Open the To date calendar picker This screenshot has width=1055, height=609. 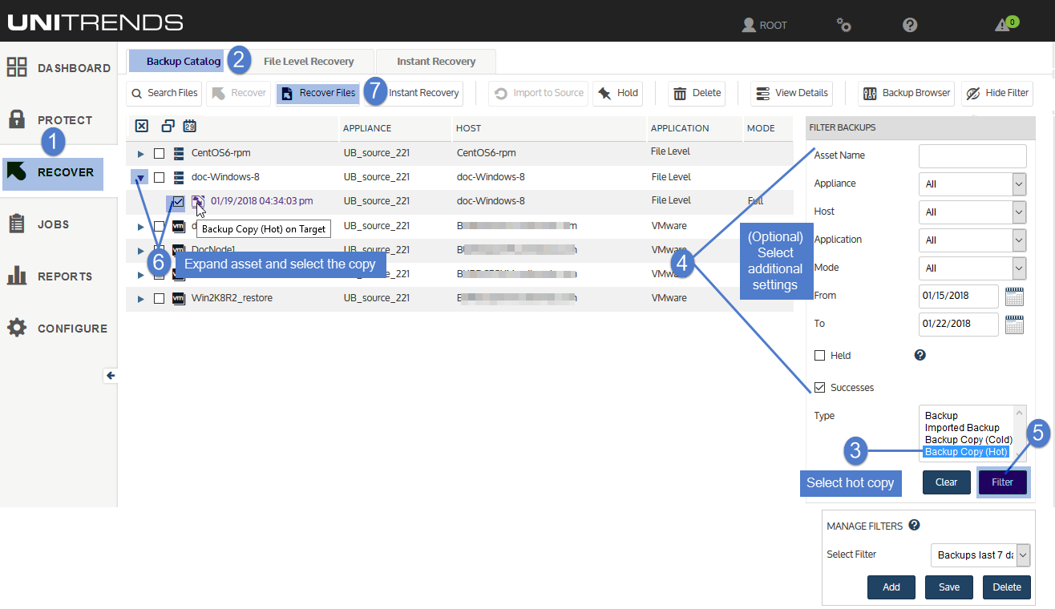[x=1015, y=325]
